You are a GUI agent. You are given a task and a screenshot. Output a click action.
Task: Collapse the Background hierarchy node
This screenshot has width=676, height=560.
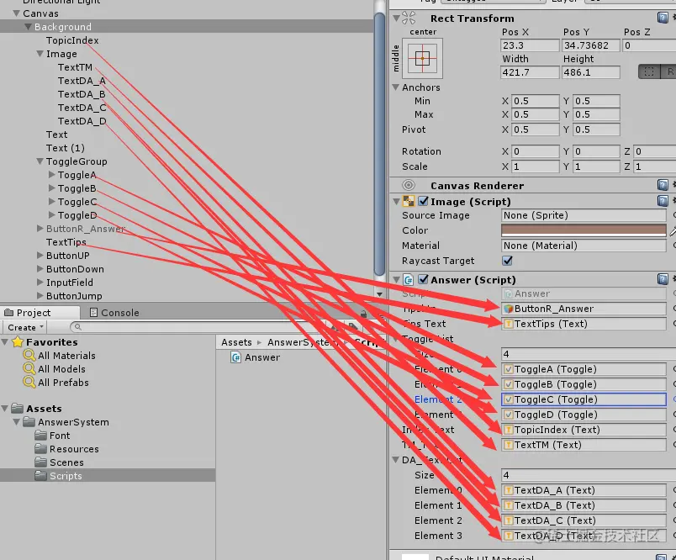28,27
